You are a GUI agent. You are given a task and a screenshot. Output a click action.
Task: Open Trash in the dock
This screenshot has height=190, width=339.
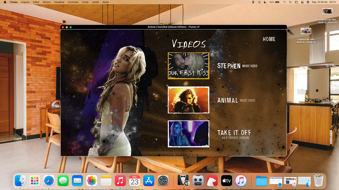point(319,181)
